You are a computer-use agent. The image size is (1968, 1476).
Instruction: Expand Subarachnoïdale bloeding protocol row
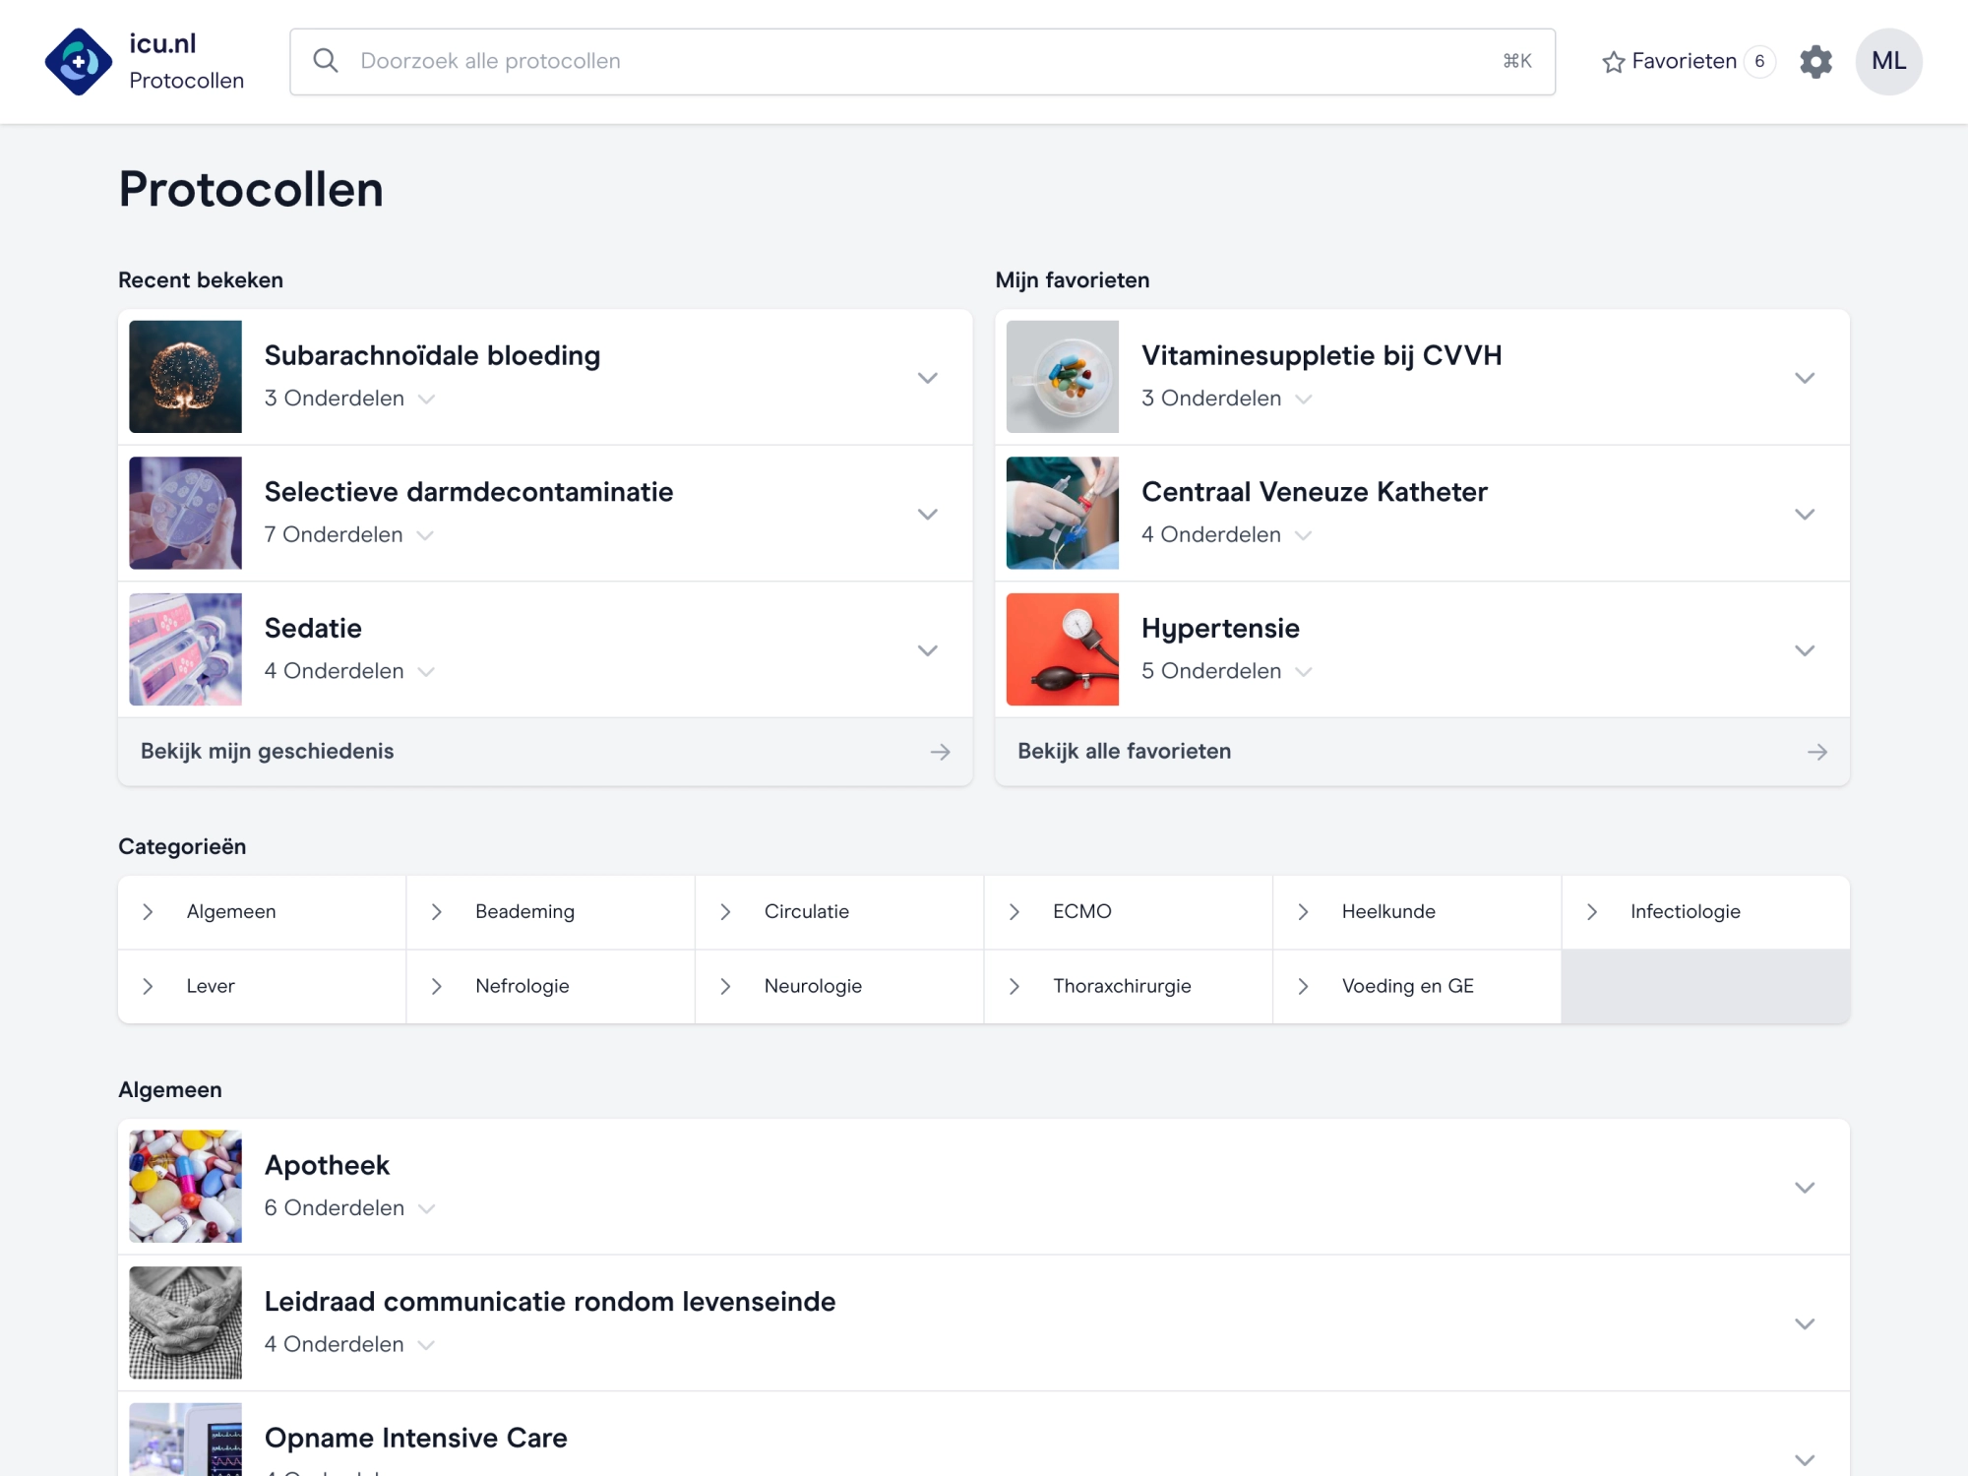927,378
